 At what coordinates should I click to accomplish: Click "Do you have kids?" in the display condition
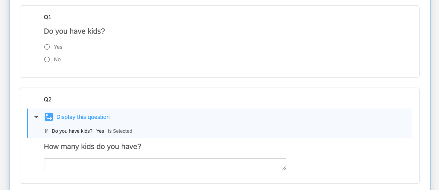click(x=72, y=131)
